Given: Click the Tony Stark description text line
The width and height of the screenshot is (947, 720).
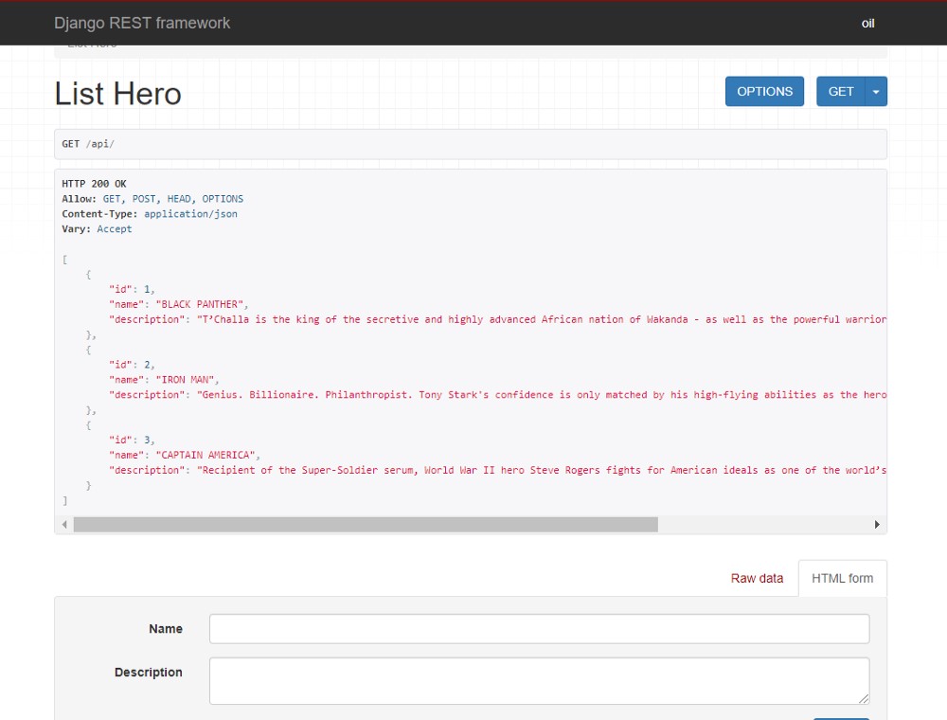Looking at the screenshot, I should 498,395.
